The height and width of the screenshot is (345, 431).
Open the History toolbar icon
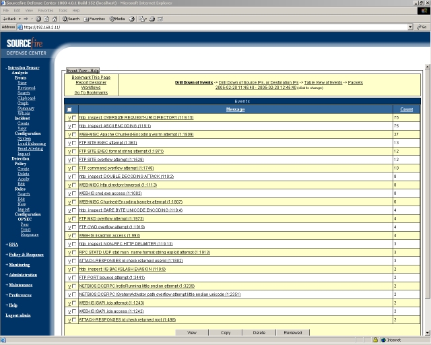pyautogui.click(x=132, y=19)
